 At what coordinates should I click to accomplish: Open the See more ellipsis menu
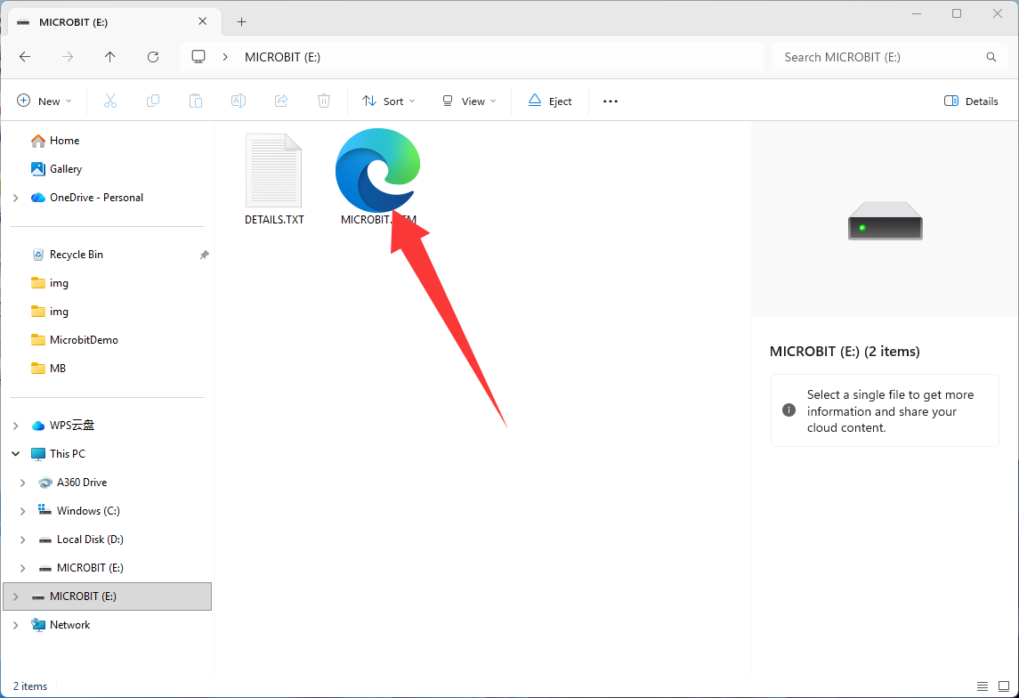coord(611,101)
